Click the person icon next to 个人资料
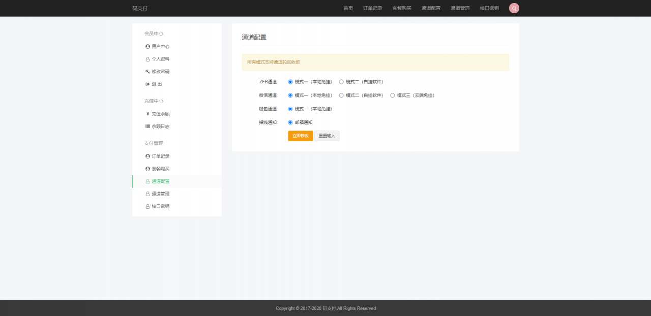651x316 pixels. click(147, 59)
